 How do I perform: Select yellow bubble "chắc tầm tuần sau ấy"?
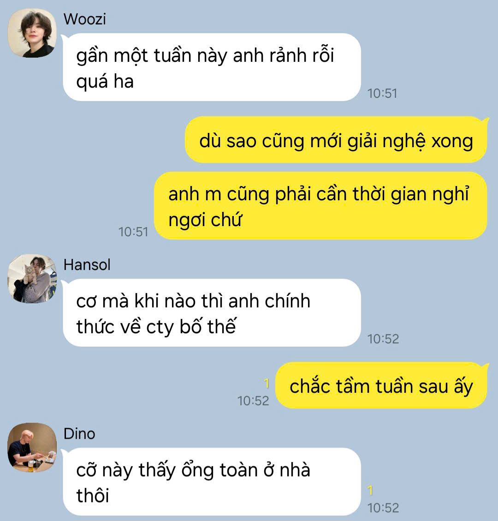click(381, 385)
